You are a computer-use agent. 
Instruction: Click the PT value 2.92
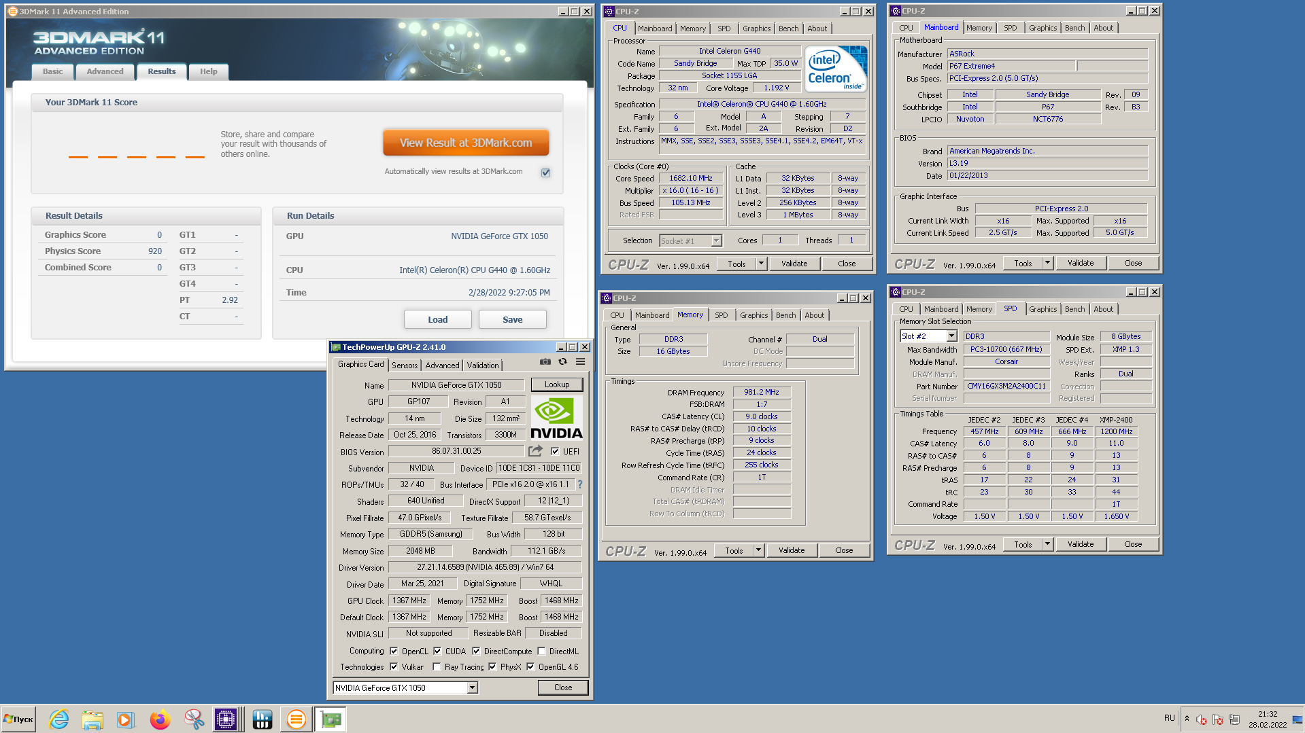230,300
